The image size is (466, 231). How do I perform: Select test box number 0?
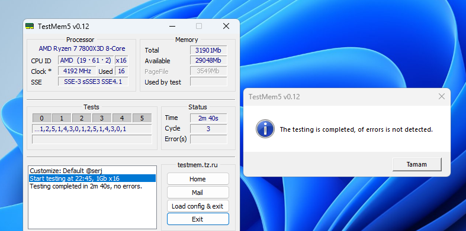point(41,118)
